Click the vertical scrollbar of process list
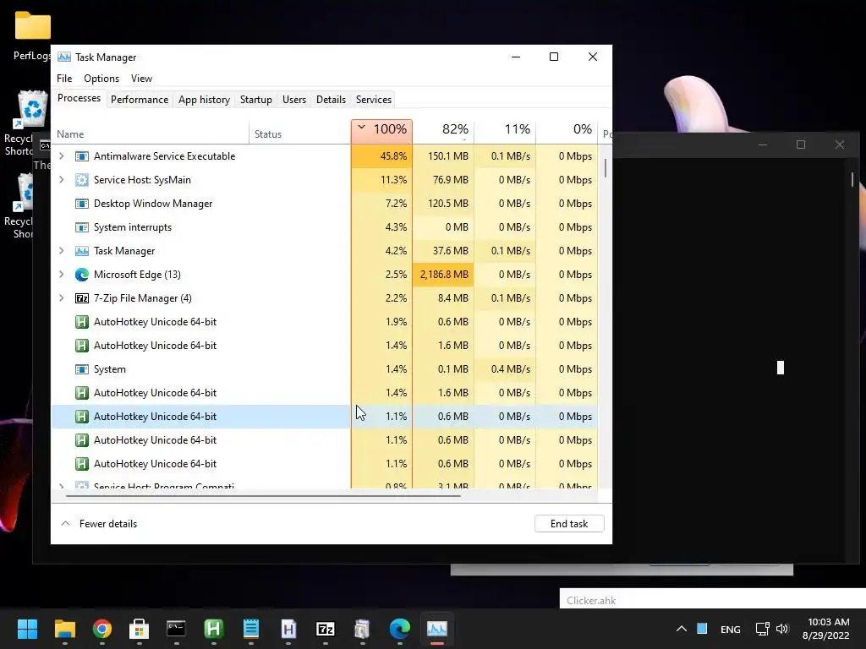 coord(606,168)
